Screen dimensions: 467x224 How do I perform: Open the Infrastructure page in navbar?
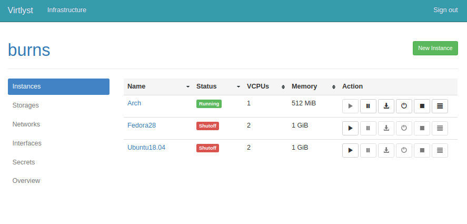point(67,10)
